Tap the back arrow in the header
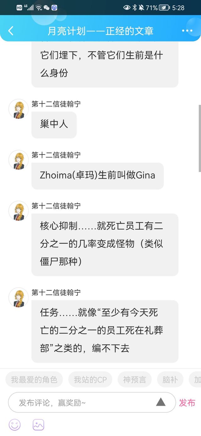This screenshot has width=201, height=436. coord(11,31)
